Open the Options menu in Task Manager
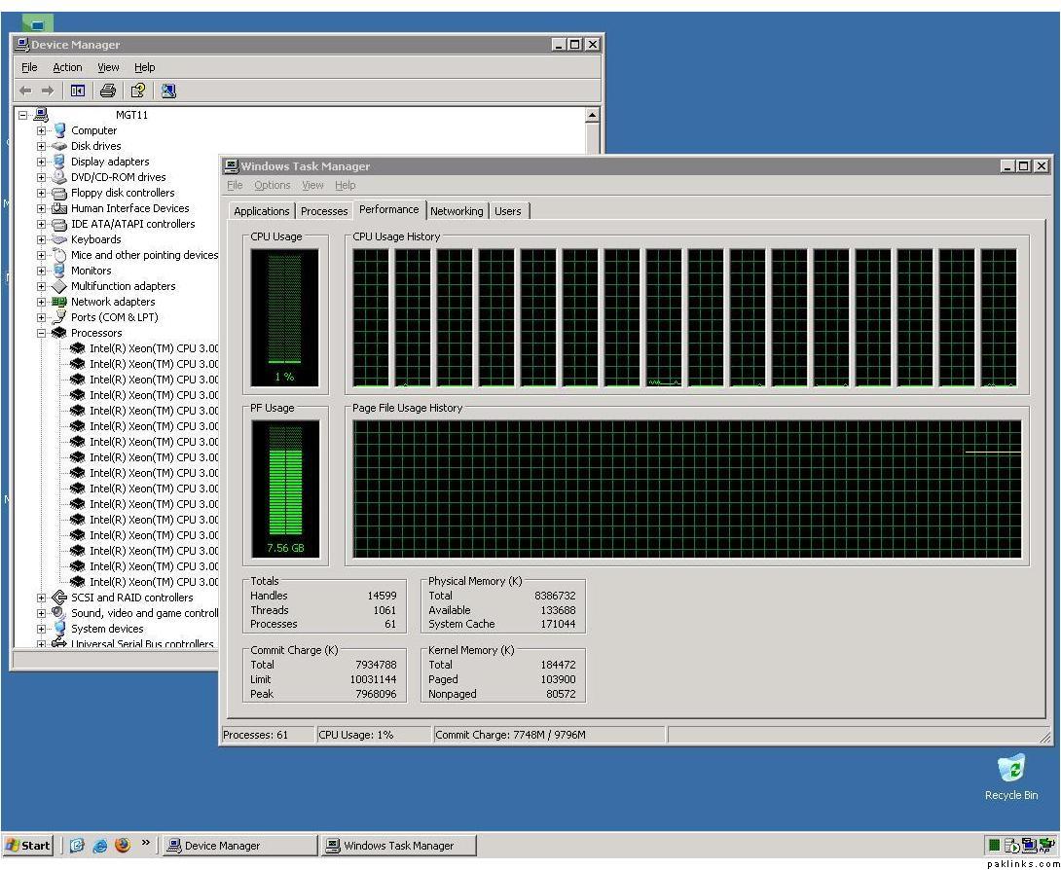The image size is (1061, 870). coord(273,185)
